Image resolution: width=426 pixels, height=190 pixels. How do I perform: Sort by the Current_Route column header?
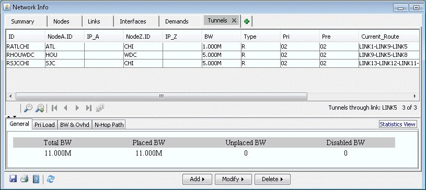(x=389, y=37)
